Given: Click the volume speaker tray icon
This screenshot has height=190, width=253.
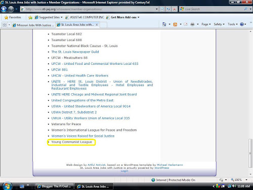Looking at the screenshot, I should click(x=234, y=186).
